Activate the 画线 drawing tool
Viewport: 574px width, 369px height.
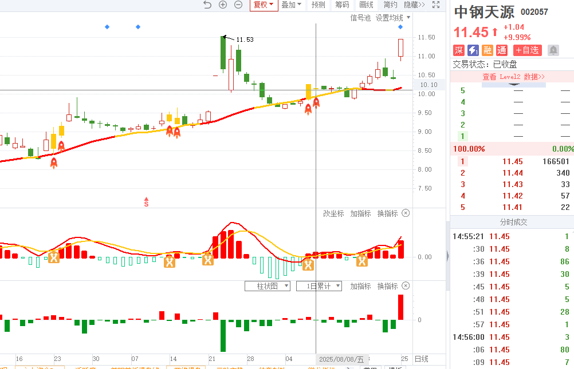366,5
